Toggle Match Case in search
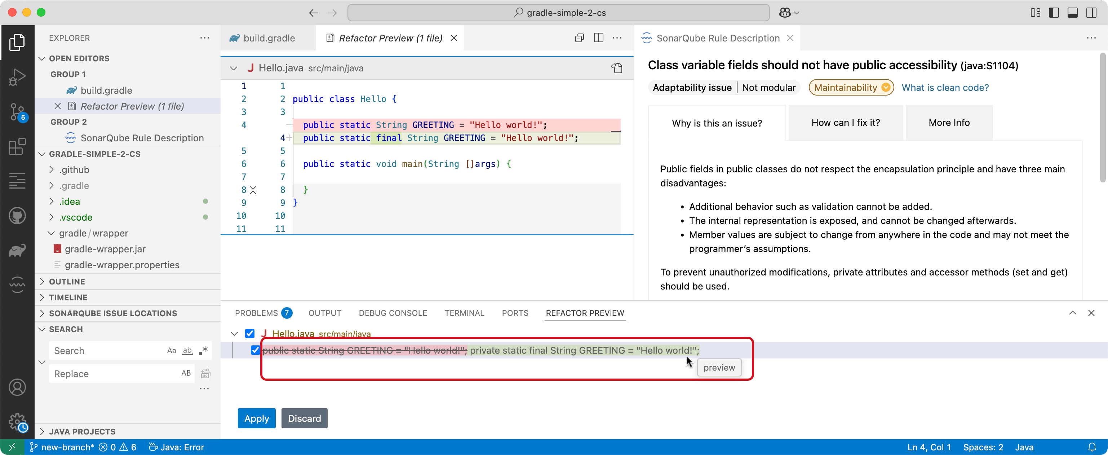Image resolution: width=1108 pixels, height=455 pixels. click(172, 350)
